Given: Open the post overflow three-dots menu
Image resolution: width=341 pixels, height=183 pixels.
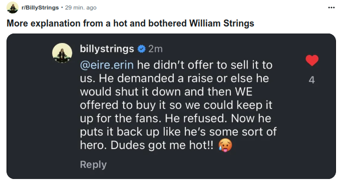Looking at the screenshot, I should click(x=331, y=7).
